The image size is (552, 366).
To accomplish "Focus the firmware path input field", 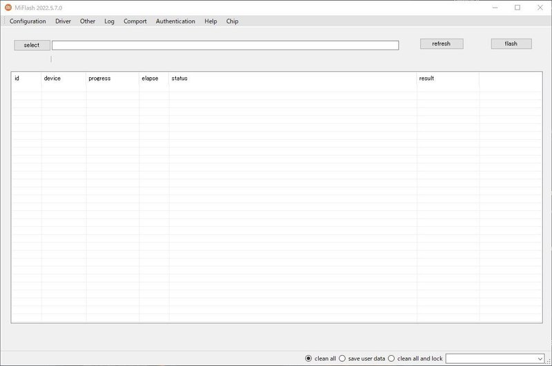I will (226, 45).
